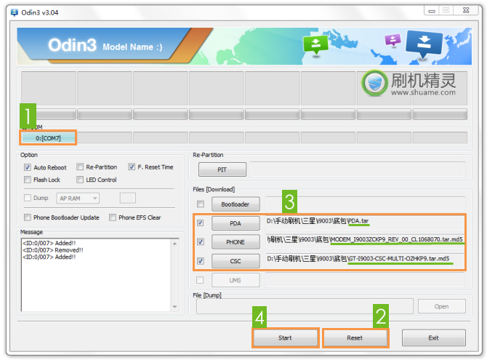Enable Phone Bootloader Update

pos(28,217)
